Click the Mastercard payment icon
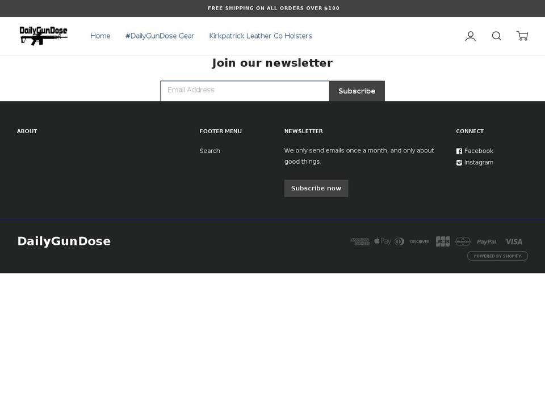 click(x=463, y=241)
